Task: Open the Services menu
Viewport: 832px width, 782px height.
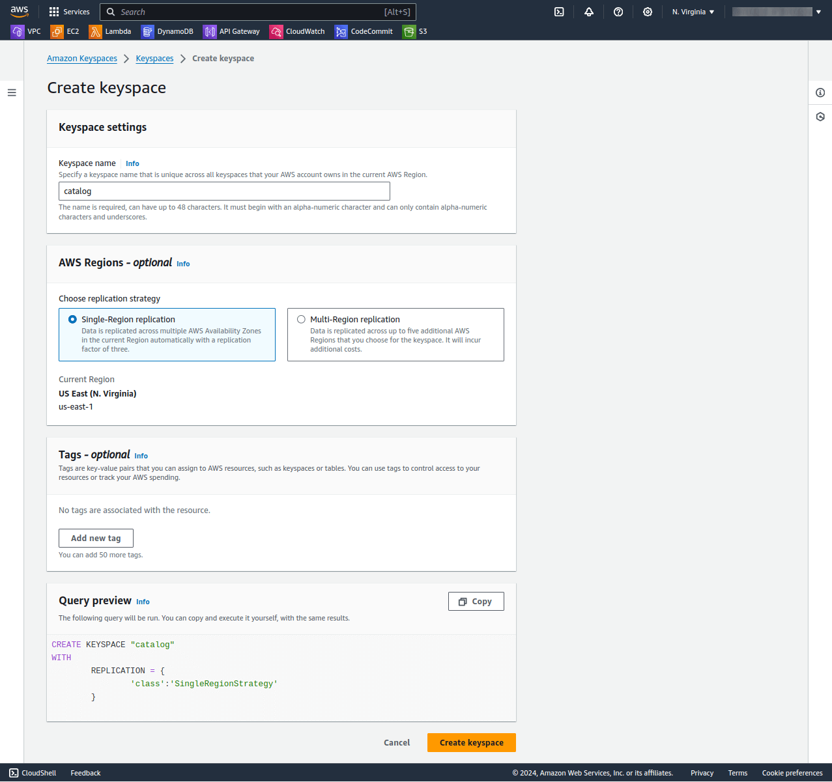Action: click(69, 11)
